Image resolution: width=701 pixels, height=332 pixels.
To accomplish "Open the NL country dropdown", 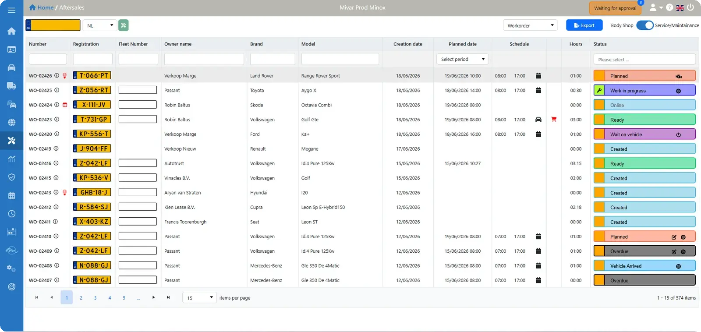I will 100,25.
